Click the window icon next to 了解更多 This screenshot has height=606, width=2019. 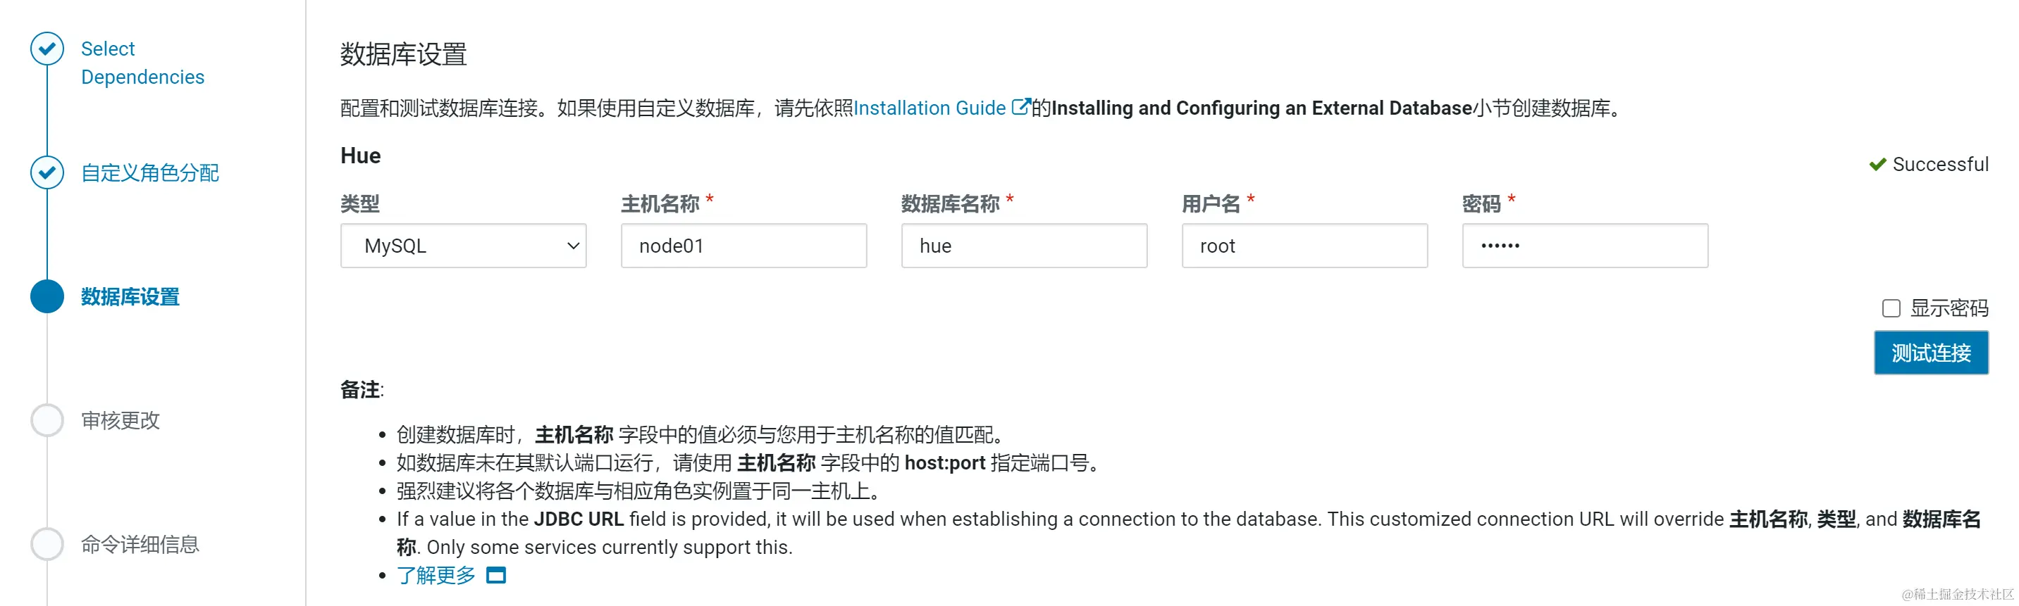point(495,576)
